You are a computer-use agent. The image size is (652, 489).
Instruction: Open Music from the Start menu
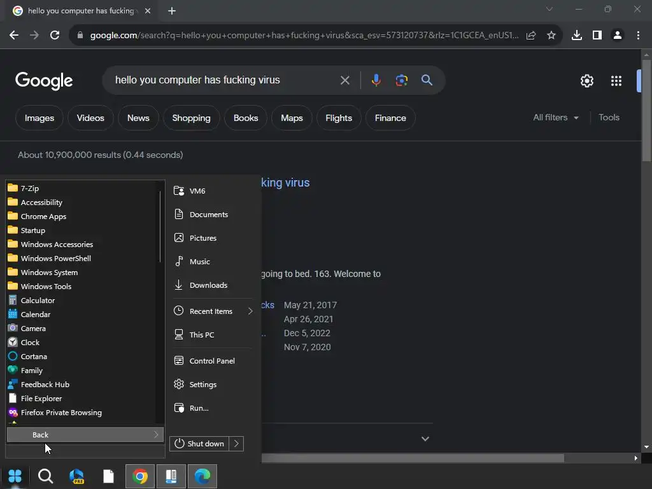(x=213, y=262)
